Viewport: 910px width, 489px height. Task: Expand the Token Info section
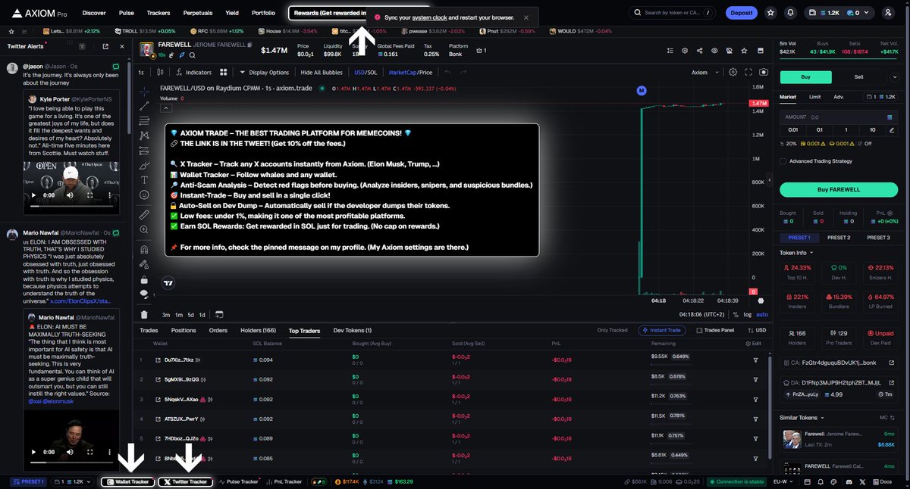(x=797, y=253)
